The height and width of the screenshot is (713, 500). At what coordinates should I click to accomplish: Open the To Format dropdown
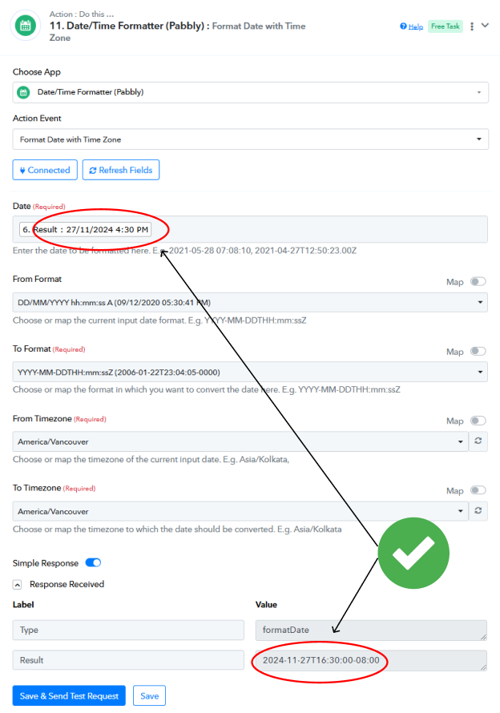point(250,372)
